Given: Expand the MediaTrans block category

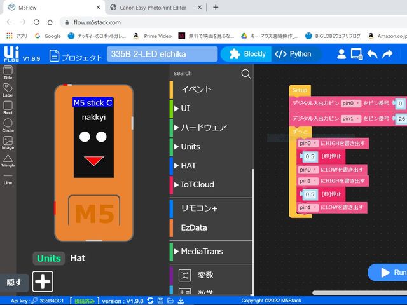Looking at the screenshot, I should coord(210,252).
